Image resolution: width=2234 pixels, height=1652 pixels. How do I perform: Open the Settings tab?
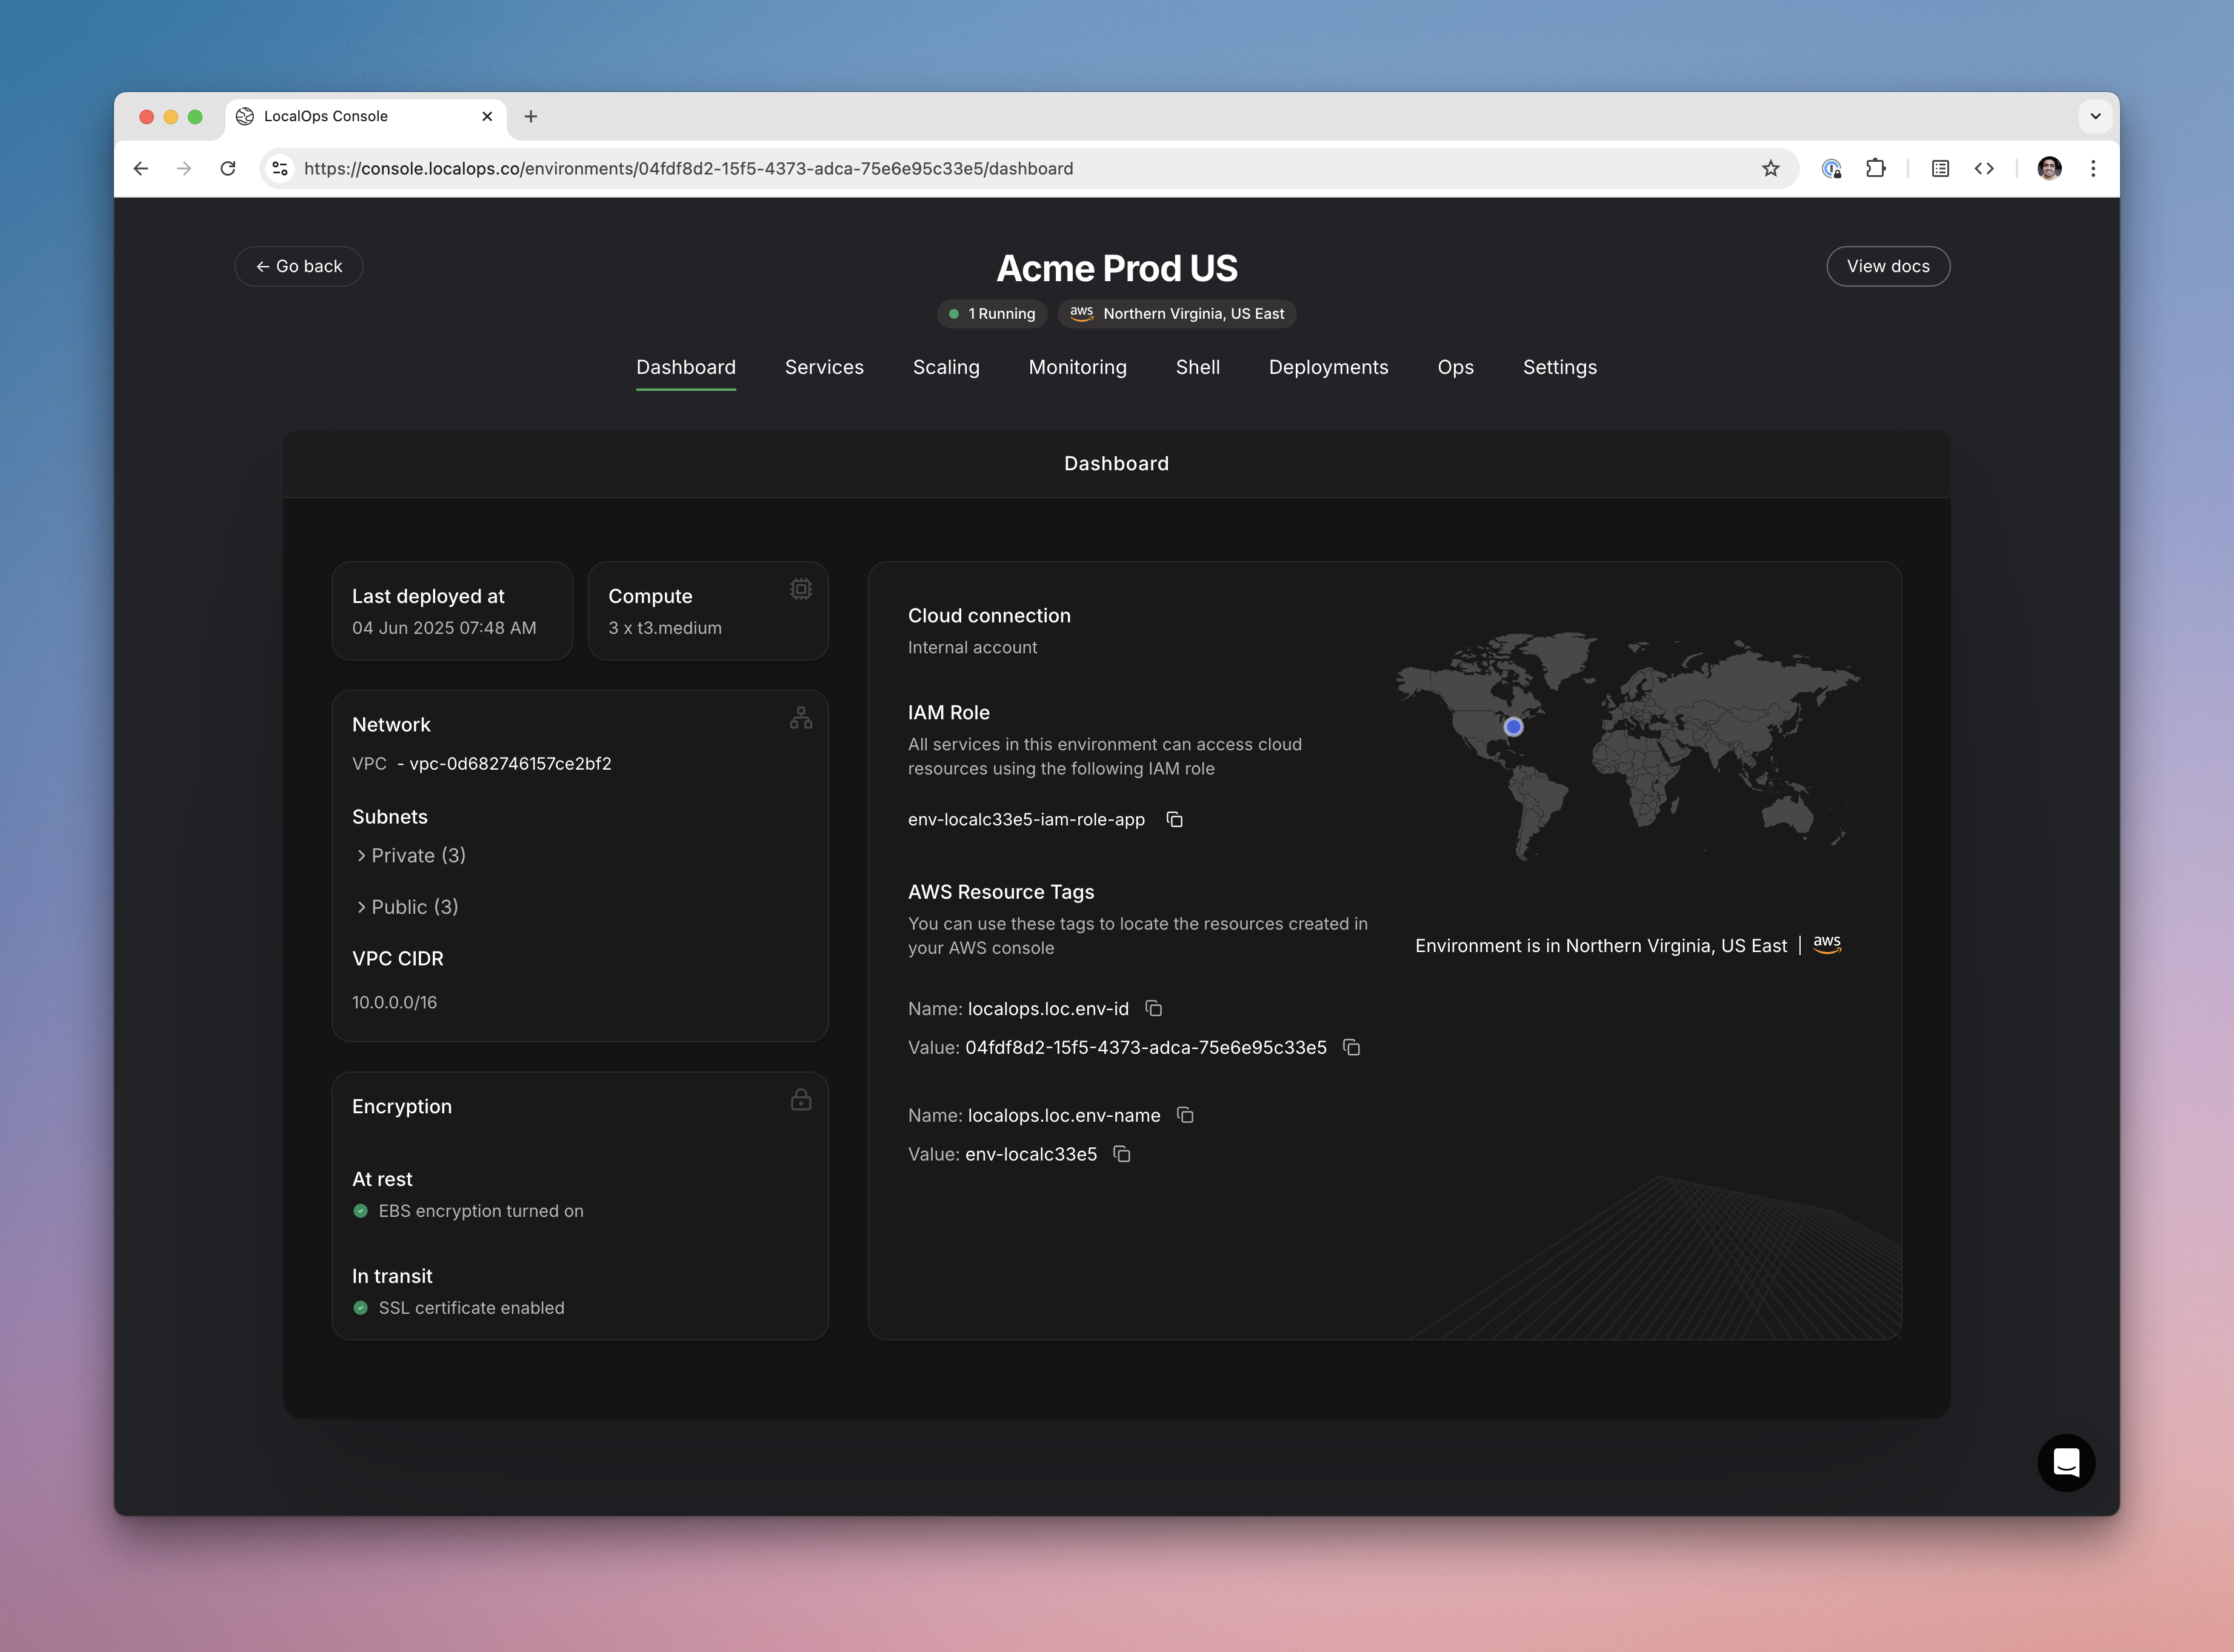pos(1560,367)
